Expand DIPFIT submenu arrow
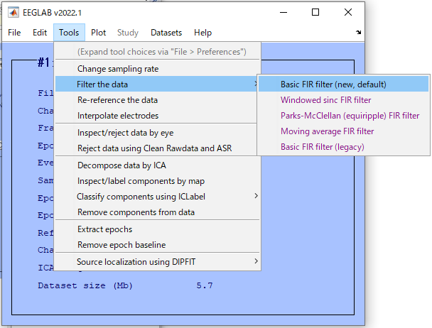 [x=256, y=261]
